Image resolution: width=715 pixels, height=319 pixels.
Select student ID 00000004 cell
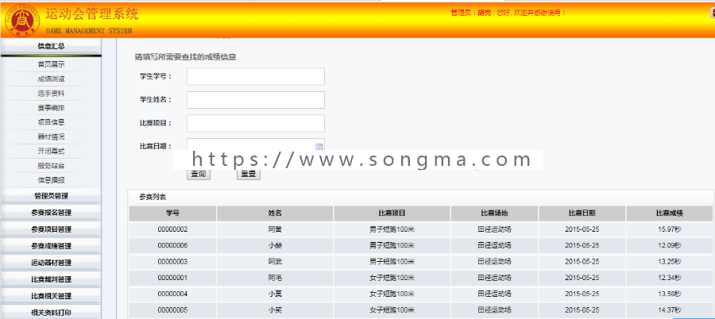(172, 294)
